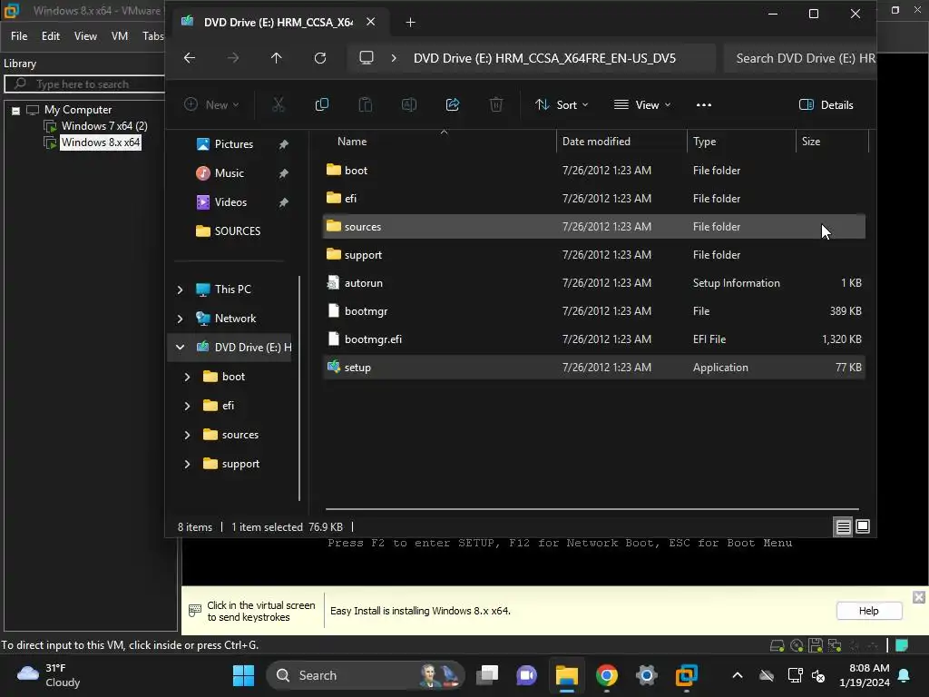Select Windows 7 x64 (2) VM
This screenshot has width=929, height=697.
click(x=104, y=126)
